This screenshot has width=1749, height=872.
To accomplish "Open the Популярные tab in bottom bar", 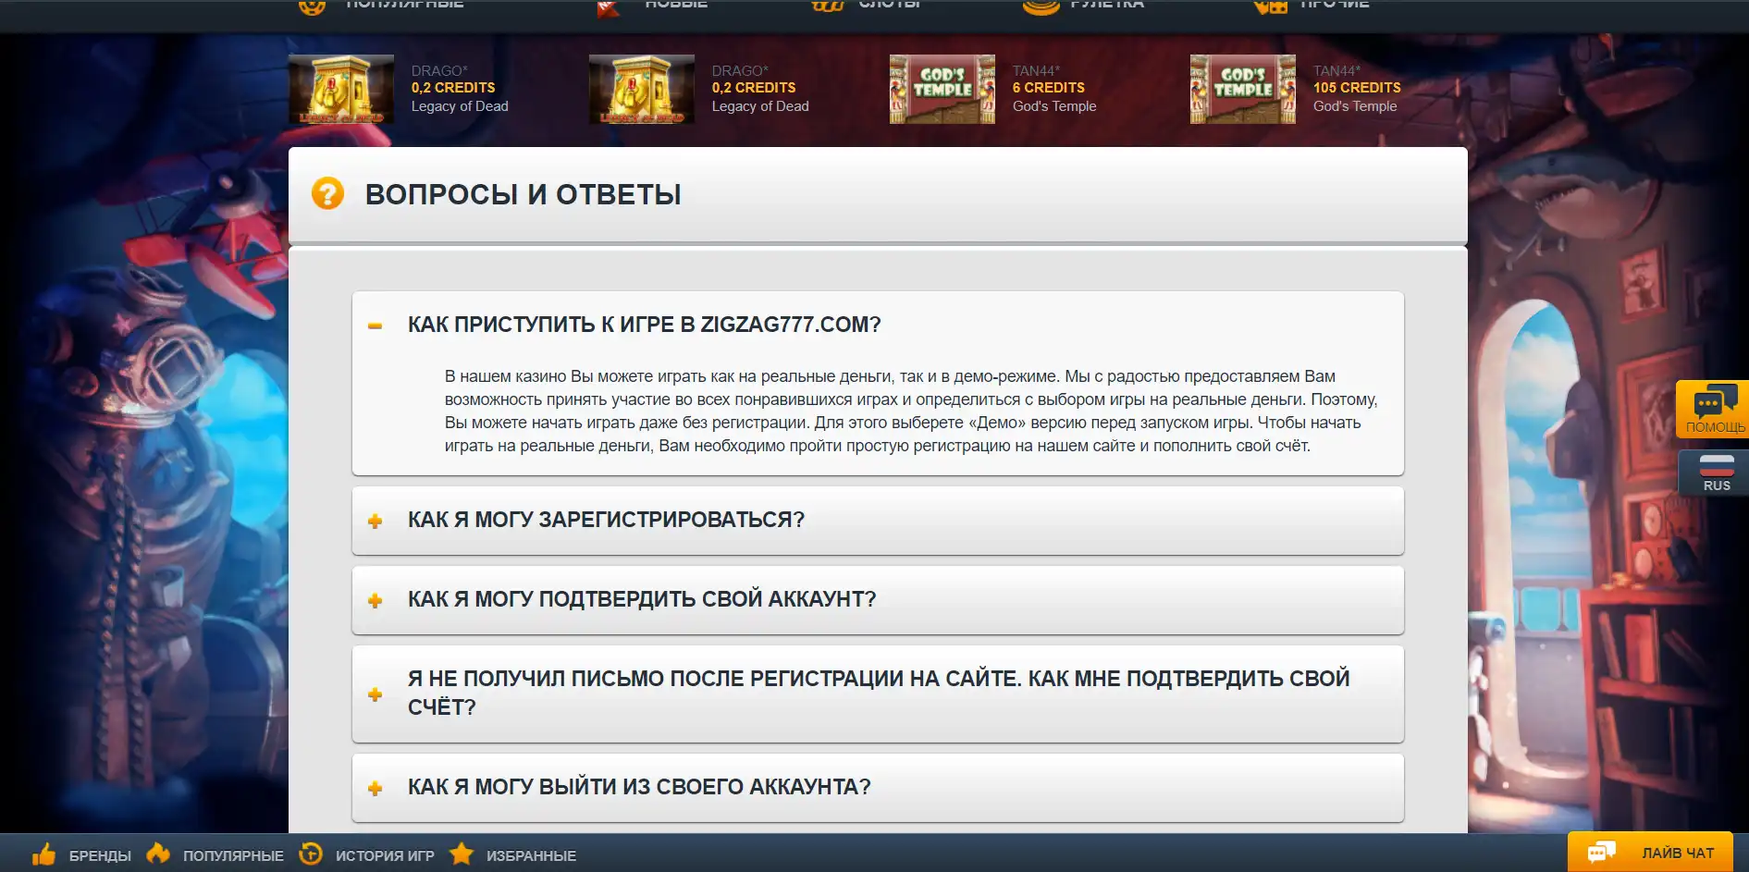I will 233,855.
